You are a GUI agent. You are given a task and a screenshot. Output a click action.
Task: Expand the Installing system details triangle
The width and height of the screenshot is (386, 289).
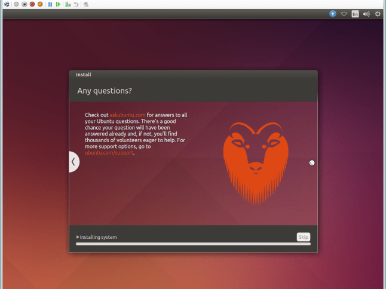pos(78,237)
